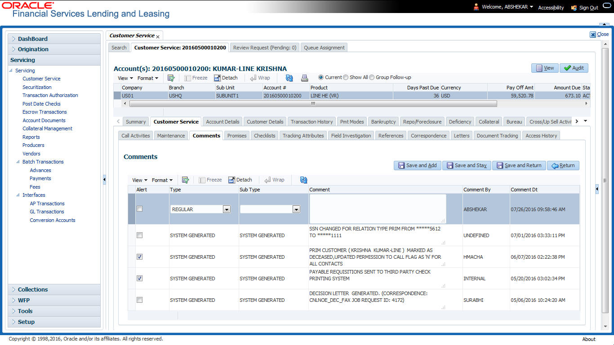This screenshot has height=345, width=614.
Task: Open the Review Request (Pending: 0) tab
Action: [265, 48]
